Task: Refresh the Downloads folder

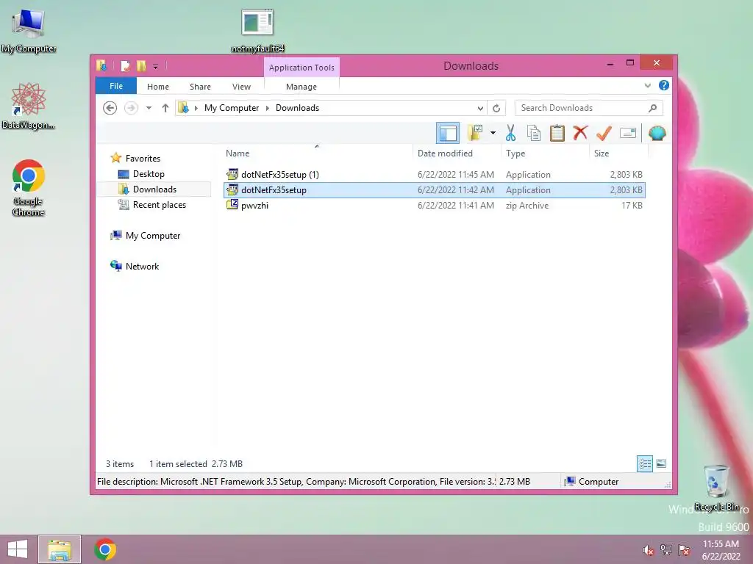Action: 496,108
